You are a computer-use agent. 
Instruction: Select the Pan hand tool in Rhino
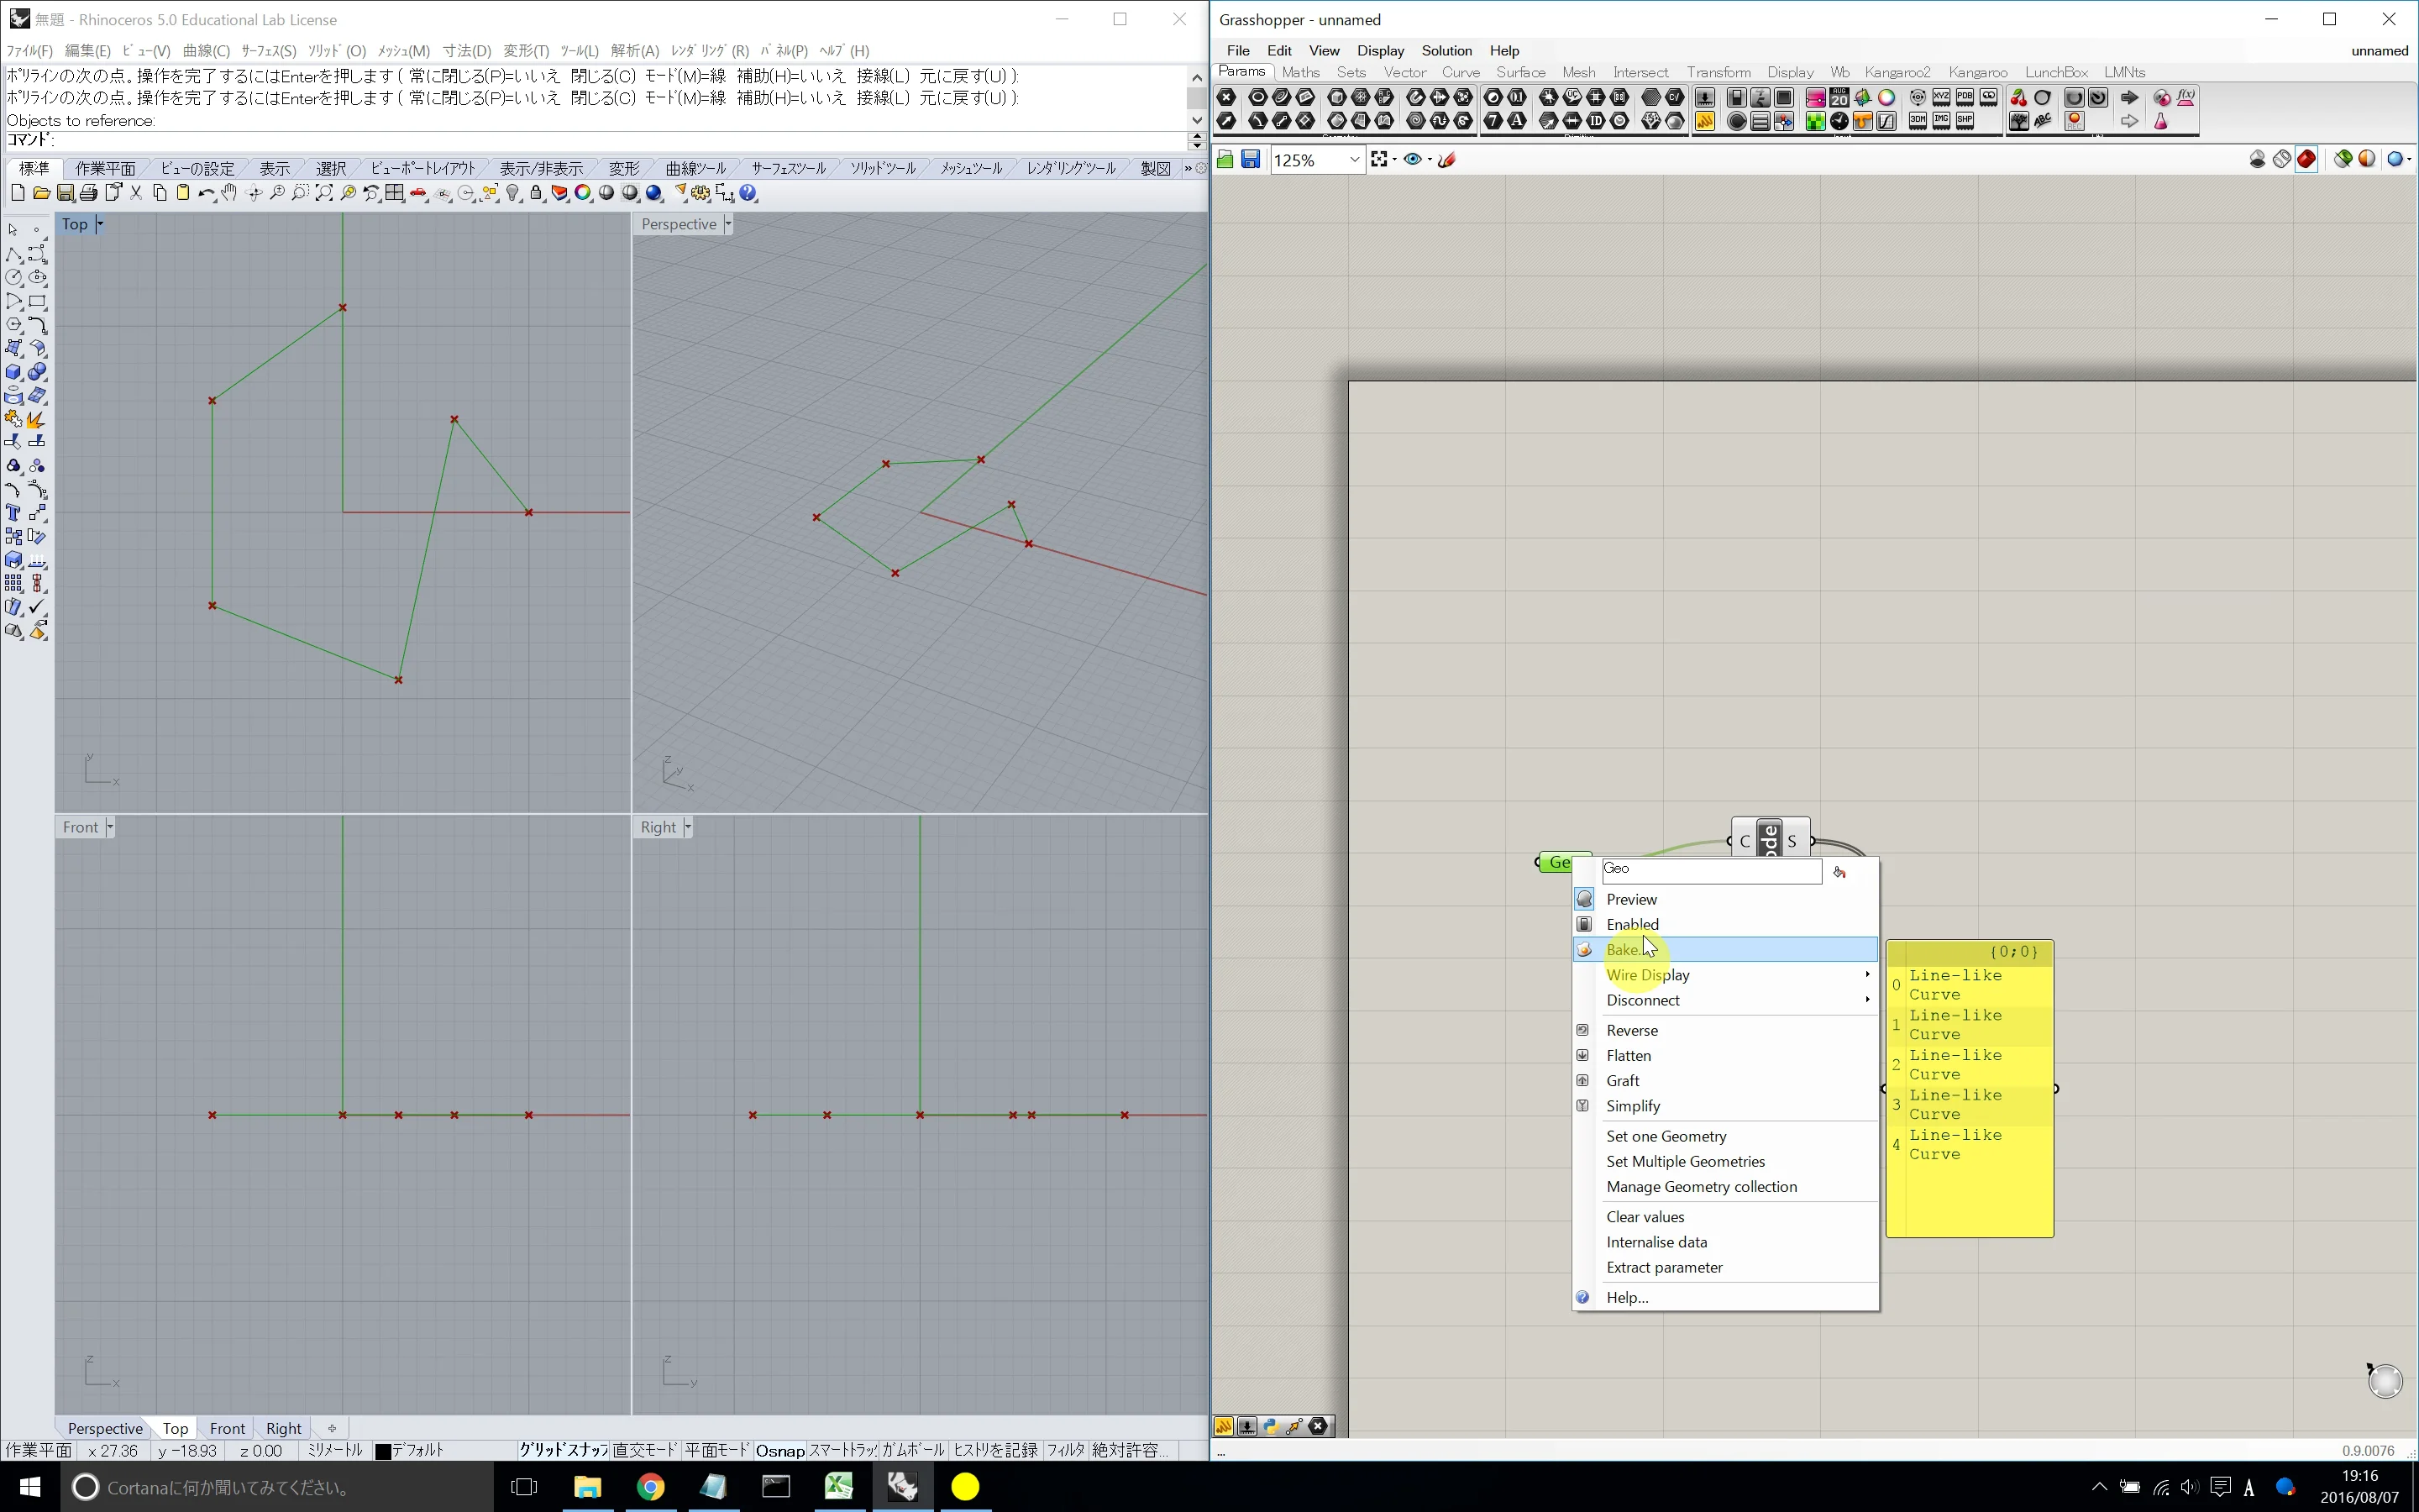coord(230,194)
